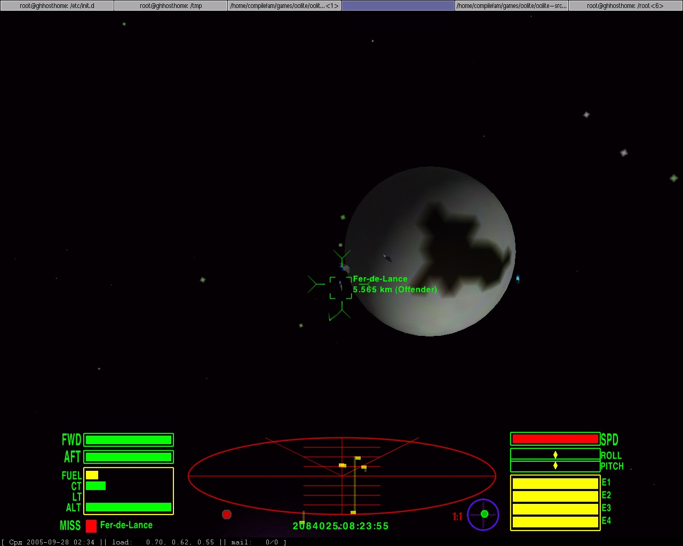The width and height of the screenshot is (683, 546).
Task: Click the FWD shield bar
Action: [x=129, y=440]
